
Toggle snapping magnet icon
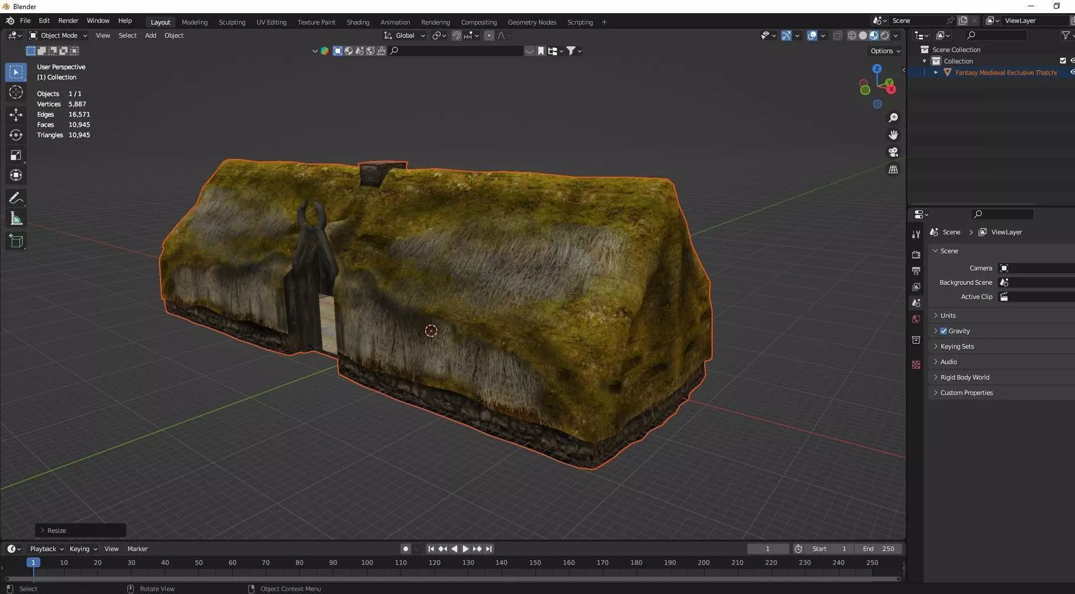(x=457, y=35)
